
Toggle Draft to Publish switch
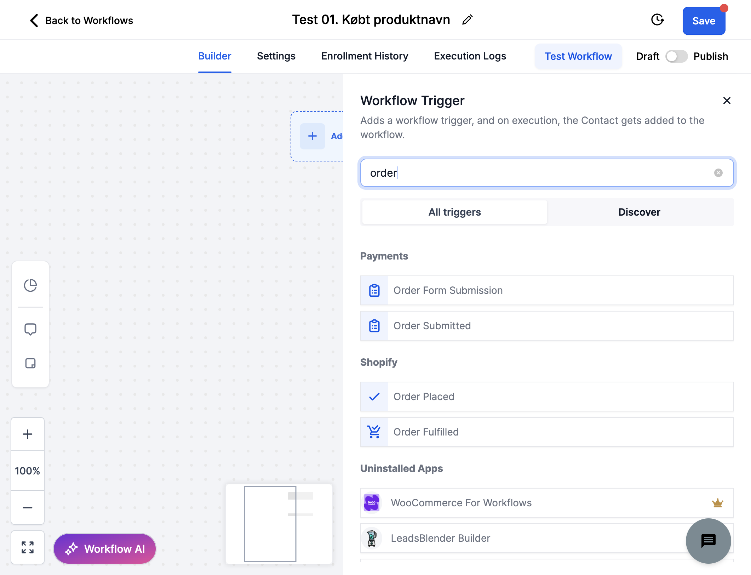click(676, 56)
